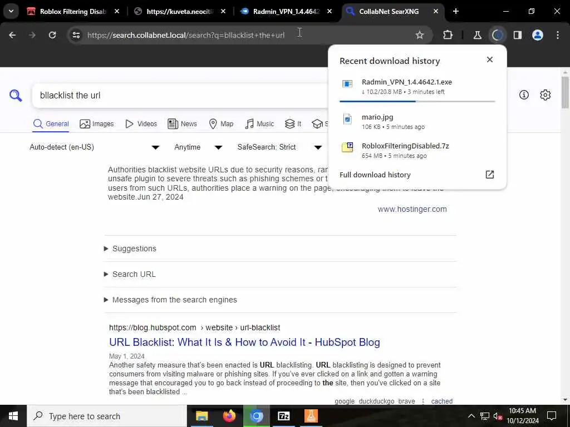Open the Windows Start menu
Screen dimensions: 570x427
click(13, 416)
